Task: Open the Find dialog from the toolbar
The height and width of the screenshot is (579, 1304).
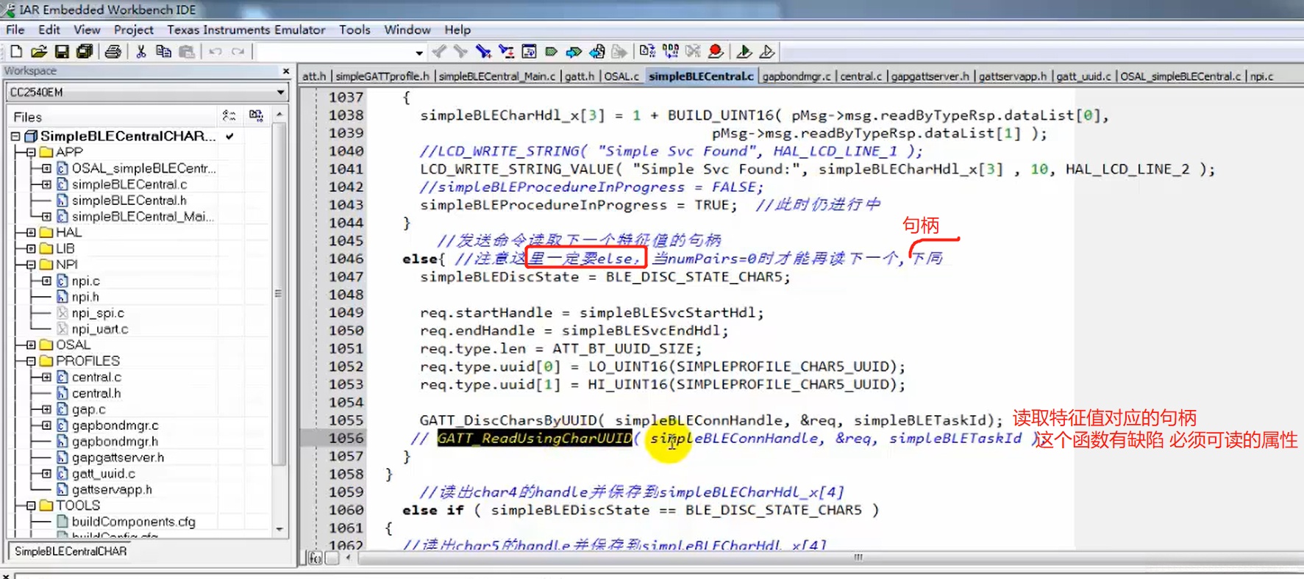Action: [483, 51]
